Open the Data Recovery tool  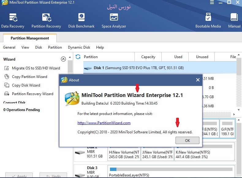(13, 20)
